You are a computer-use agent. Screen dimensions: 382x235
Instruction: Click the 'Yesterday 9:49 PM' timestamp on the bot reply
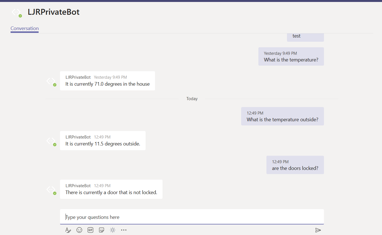pyautogui.click(x=110, y=77)
